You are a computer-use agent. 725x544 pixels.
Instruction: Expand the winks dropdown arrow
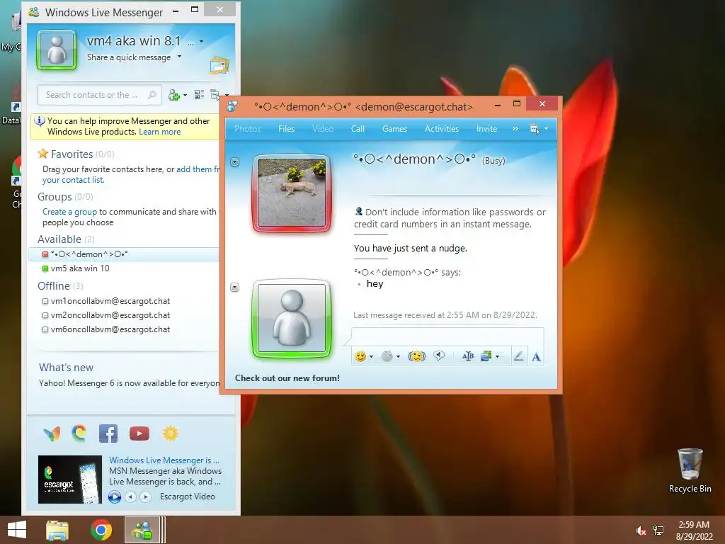tap(398, 357)
